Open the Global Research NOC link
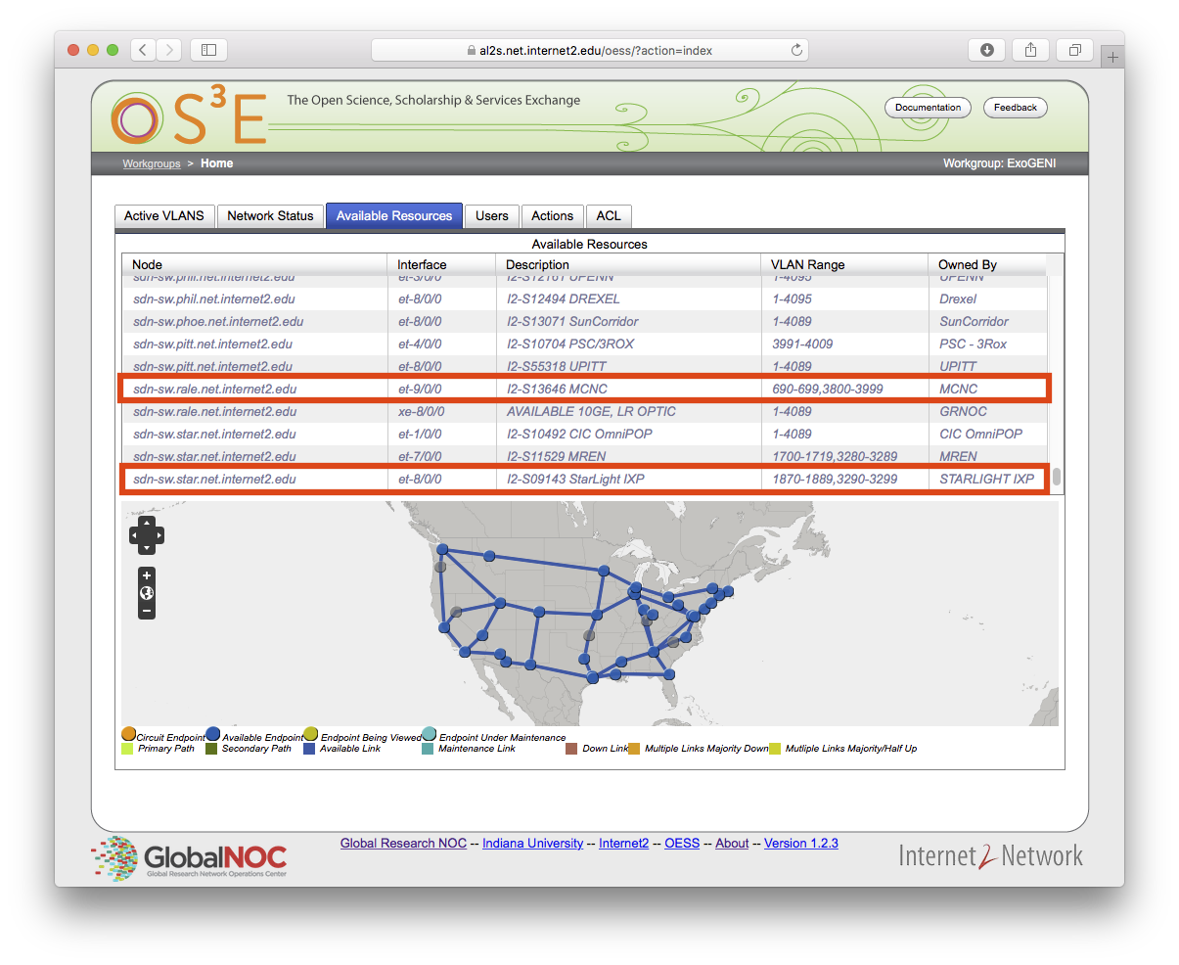This screenshot has height=965, width=1179. tap(403, 844)
